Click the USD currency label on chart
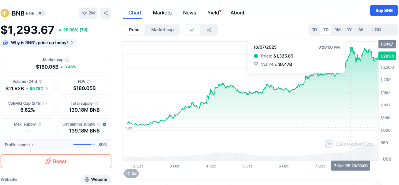The height and width of the screenshot is (185, 399). coord(387,159)
